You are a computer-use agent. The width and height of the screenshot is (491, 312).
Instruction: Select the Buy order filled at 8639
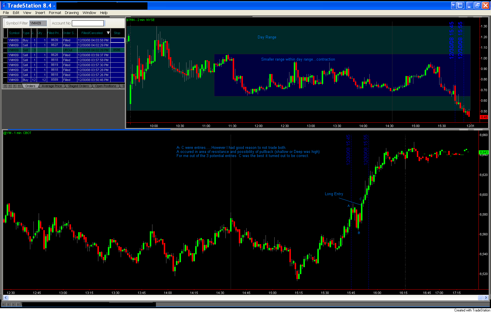coord(66,40)
